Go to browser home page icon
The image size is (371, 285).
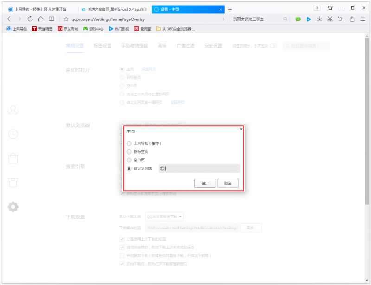click(41, 19)
